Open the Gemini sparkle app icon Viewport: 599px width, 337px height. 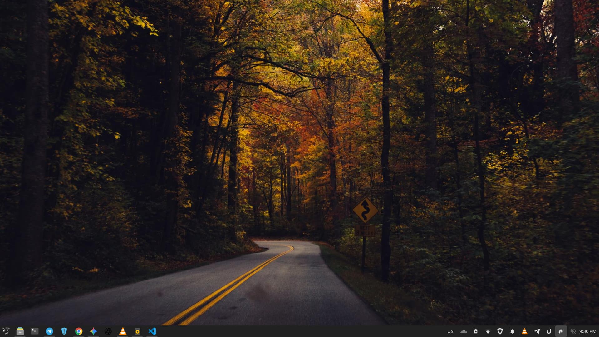pos(93,331)
